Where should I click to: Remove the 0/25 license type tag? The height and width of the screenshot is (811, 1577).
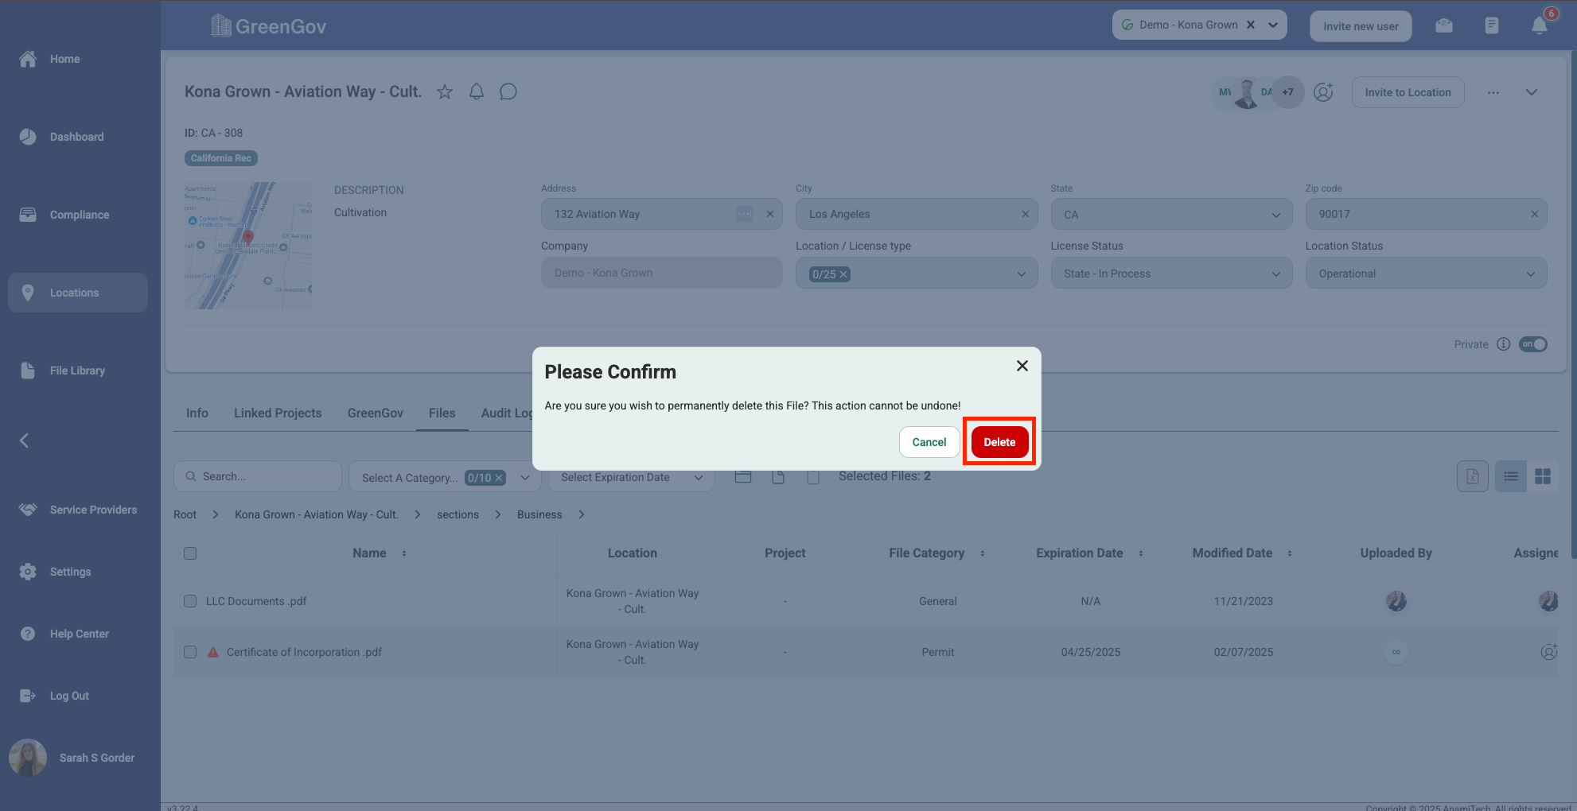coord(843,274)
